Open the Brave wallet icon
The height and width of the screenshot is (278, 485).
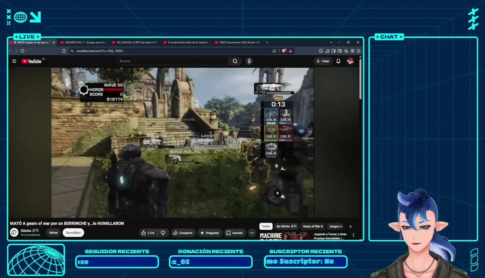pyautogui.click(x=339, y=51)
